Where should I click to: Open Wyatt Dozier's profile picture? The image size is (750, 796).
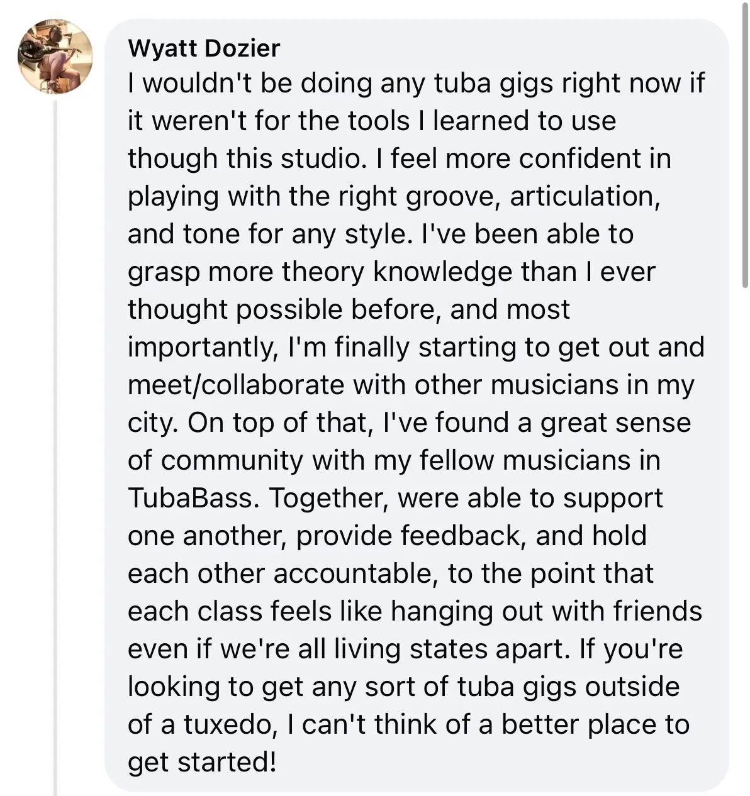tap(55, 56)
